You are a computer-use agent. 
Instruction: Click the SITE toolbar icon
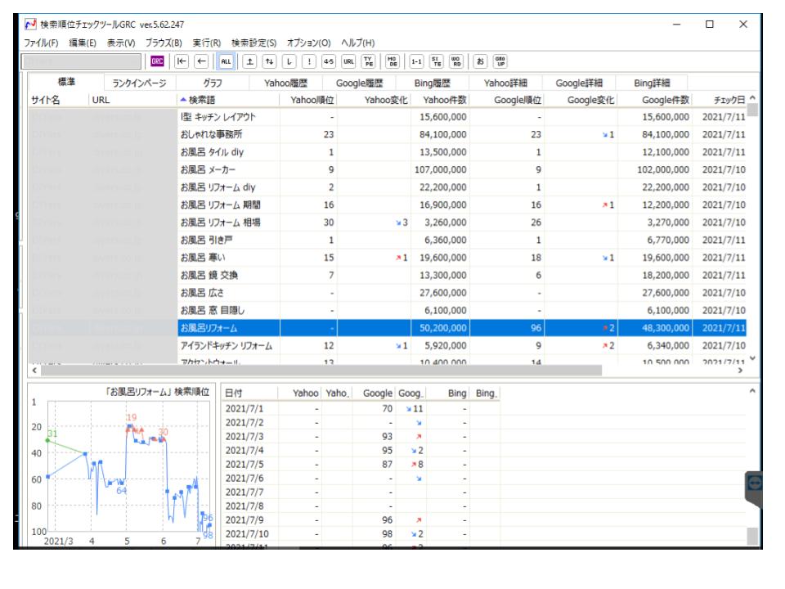tap(437, 61)
